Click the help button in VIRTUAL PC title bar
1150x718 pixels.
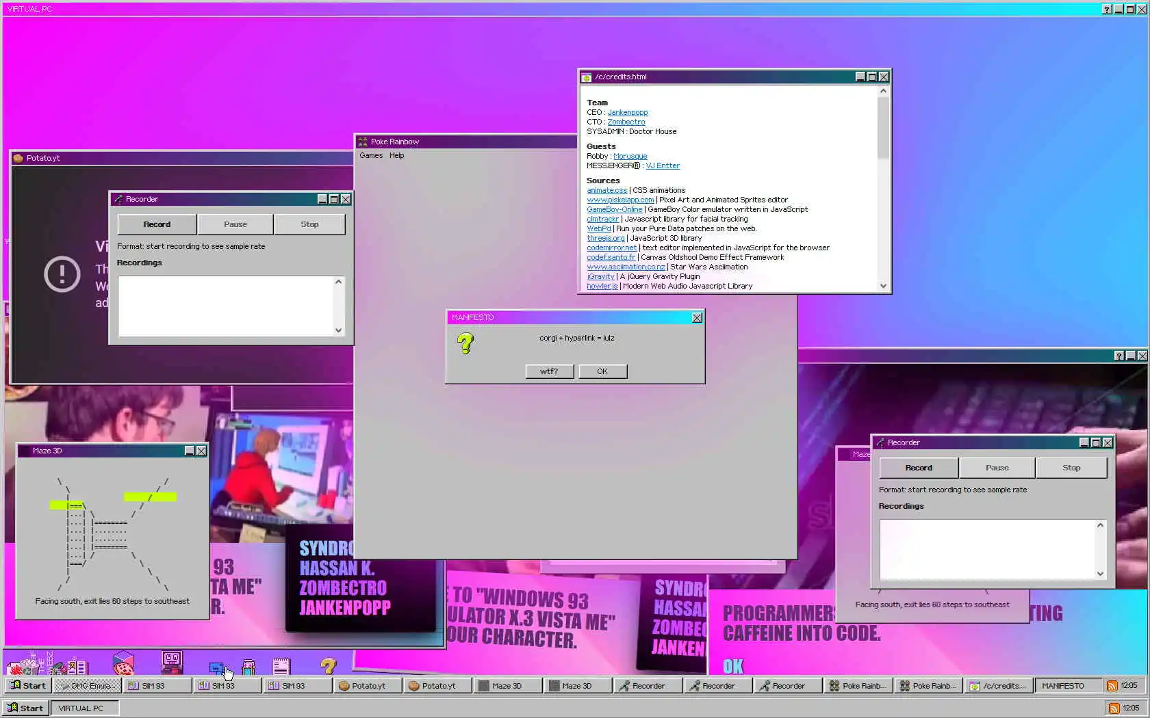pyautogui.click(x=1107, y=9)
